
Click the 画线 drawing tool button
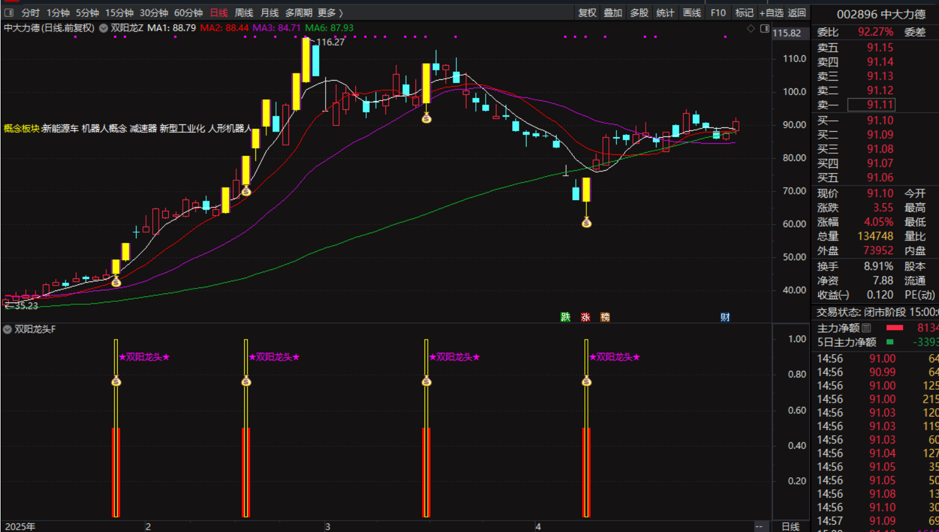[692, 13]
